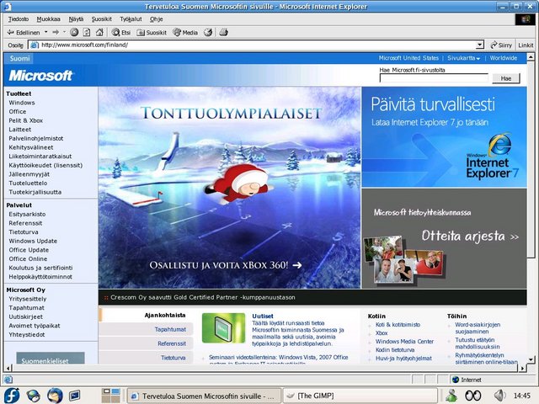
Task: Click the volume speaker tray icon
Action: click(499, 396)
